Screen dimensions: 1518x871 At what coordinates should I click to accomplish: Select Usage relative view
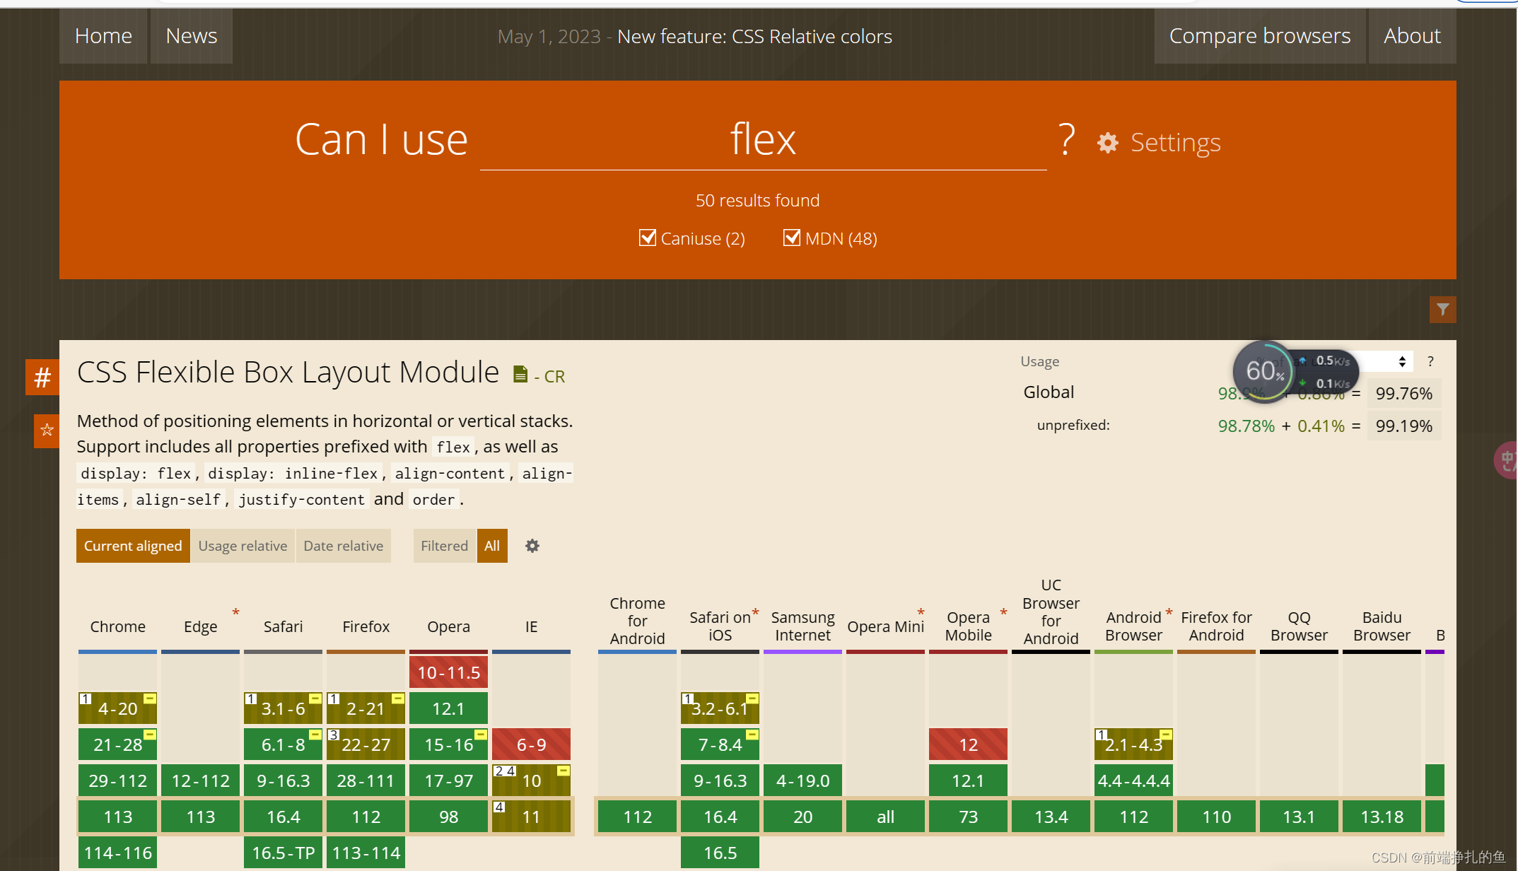point(243,546)
